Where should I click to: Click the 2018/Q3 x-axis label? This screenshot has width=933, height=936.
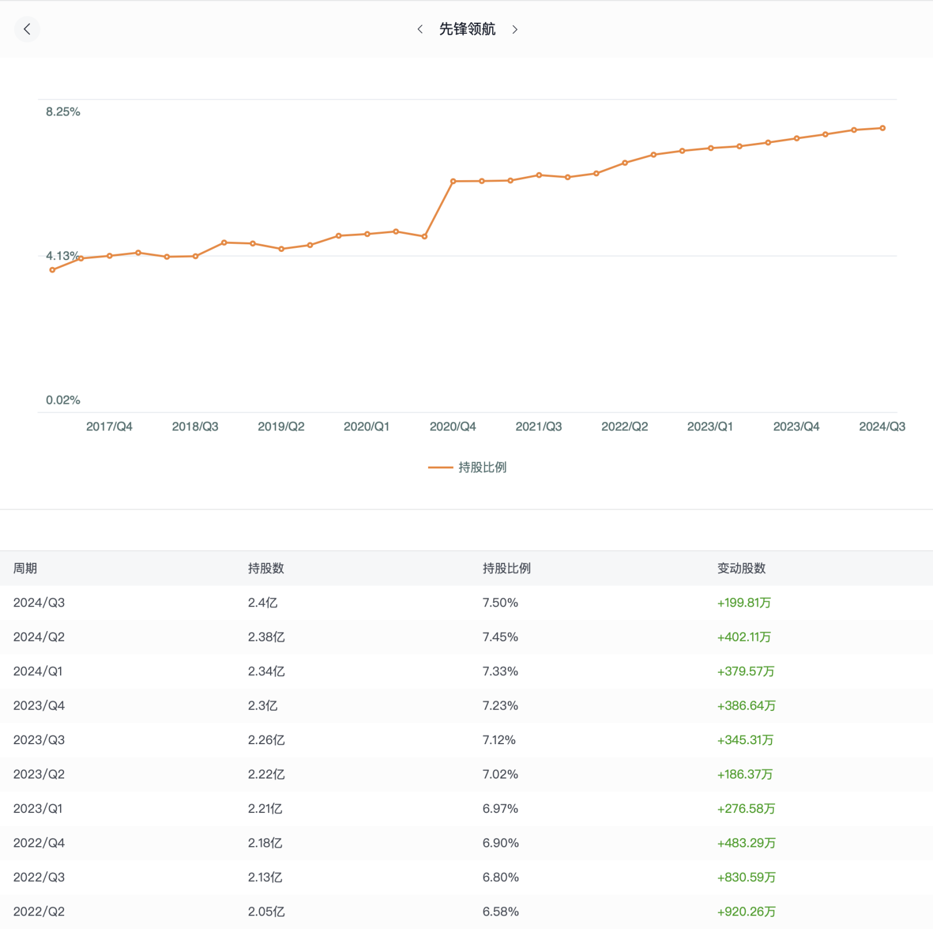click(x=195, y=426)
